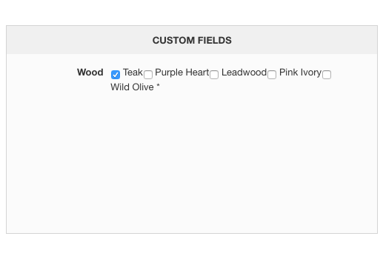Viewport: 383px width, 276px height.
Task: Click the CUSTOM FIELDS header title
Action: tap(192, 40)
